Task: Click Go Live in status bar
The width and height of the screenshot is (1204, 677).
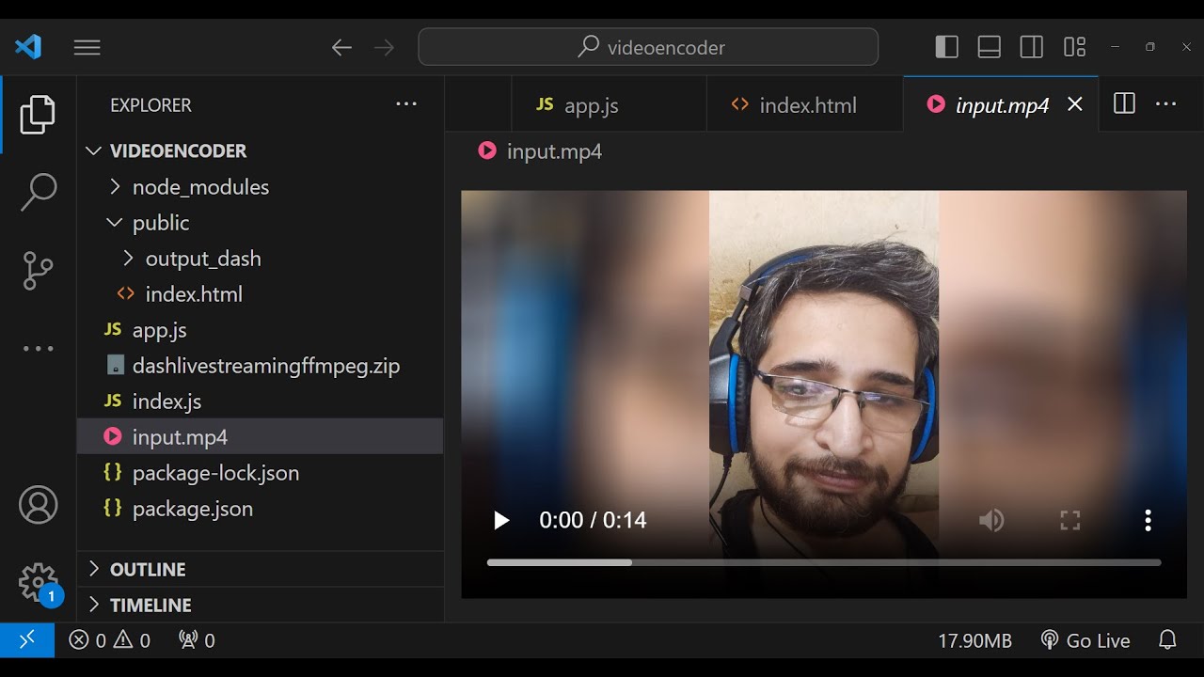Action: pos(1085,640)
